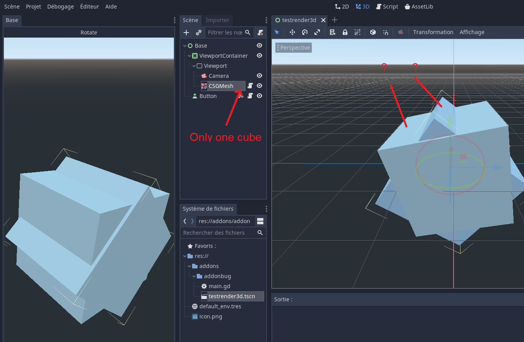The height and width of the screenshot is (342, 524).
Task: Toggle Use Local Space cube icon
Action: [373, 32]
